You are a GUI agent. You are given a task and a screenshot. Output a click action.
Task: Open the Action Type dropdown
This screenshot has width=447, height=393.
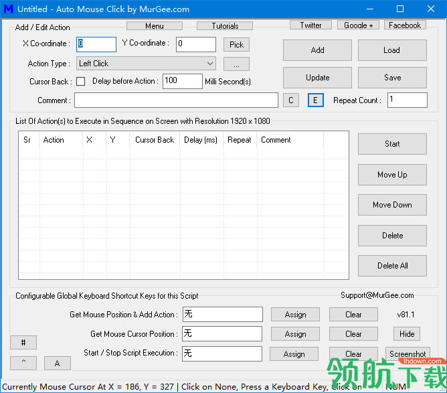point(146,64)
